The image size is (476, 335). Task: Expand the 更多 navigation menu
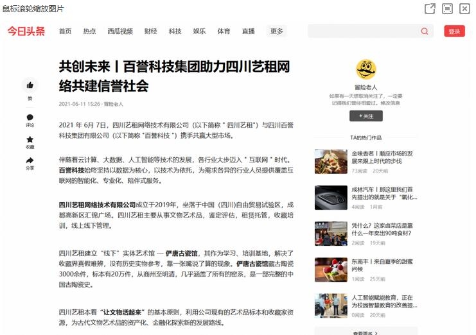point(277,31)
